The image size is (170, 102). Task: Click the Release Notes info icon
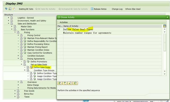pos(92,9)
